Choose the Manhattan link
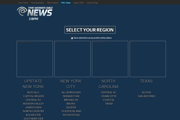 coord(71,96)
